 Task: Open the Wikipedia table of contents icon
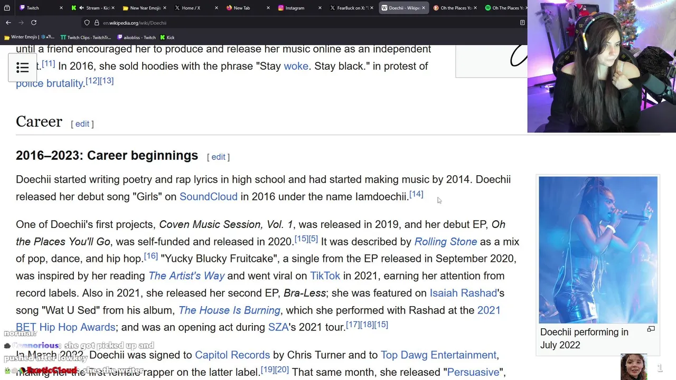tap(22, 68)
